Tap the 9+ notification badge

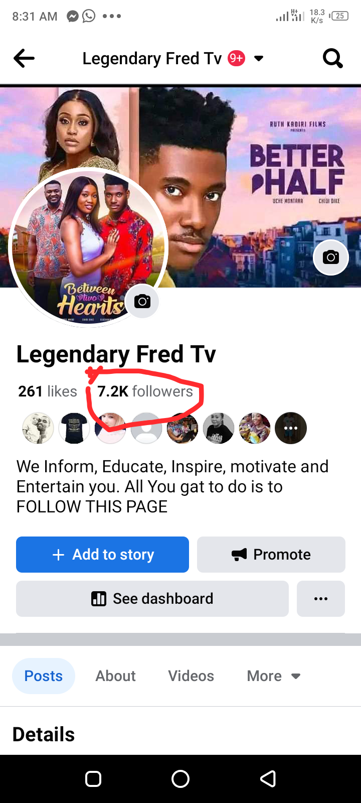pos(236,59)
